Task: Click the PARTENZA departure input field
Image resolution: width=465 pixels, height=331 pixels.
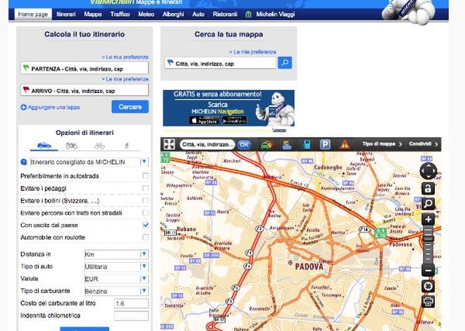Action: 85,68
